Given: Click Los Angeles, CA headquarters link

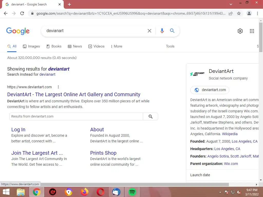Looking at the screenshot, I should click(x=227, y=149).
